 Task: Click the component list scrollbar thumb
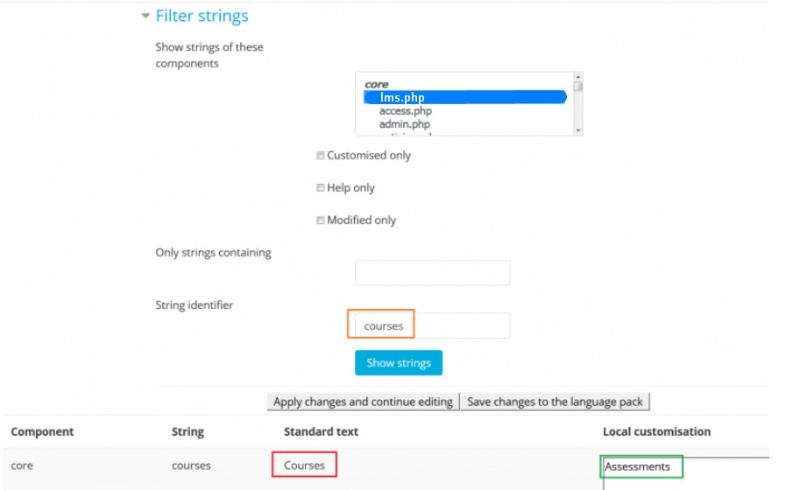[578, 86]
